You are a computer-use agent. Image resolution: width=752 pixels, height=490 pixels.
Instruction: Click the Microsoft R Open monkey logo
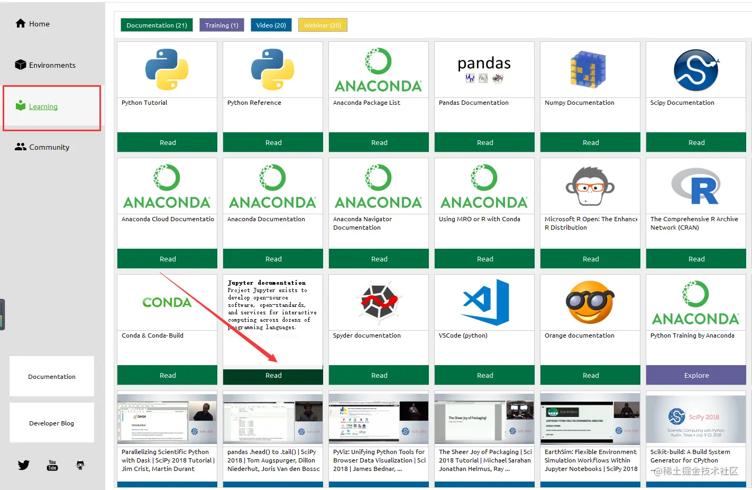click(x=590, y=186)
